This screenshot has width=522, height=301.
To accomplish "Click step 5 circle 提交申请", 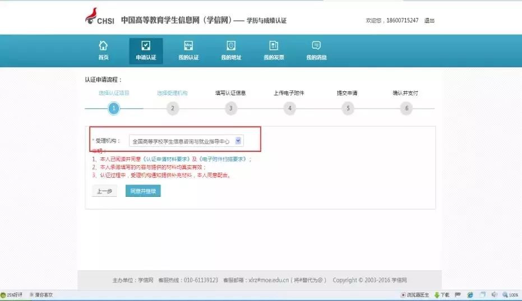I will [348, 108].
